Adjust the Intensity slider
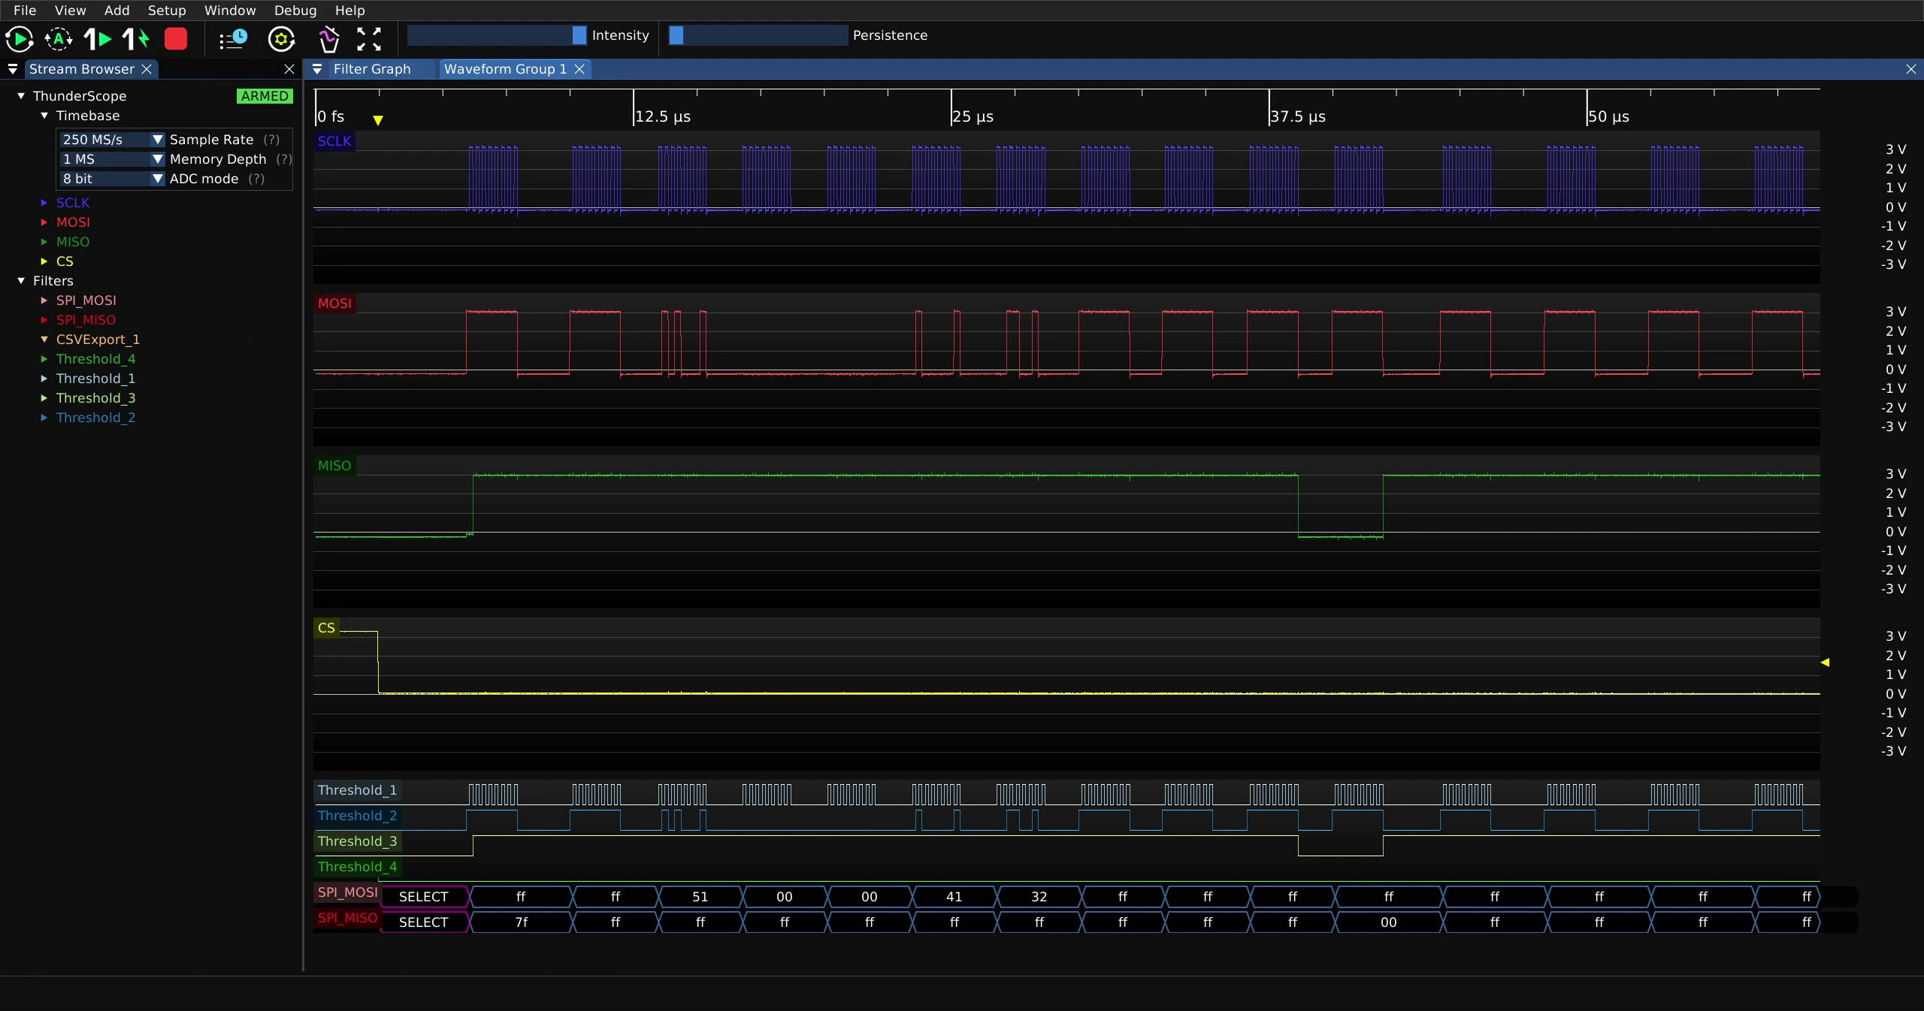 pos(497,35)
